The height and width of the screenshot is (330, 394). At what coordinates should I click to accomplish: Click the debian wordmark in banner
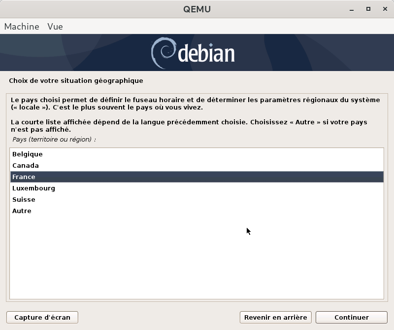click(206, 54)
